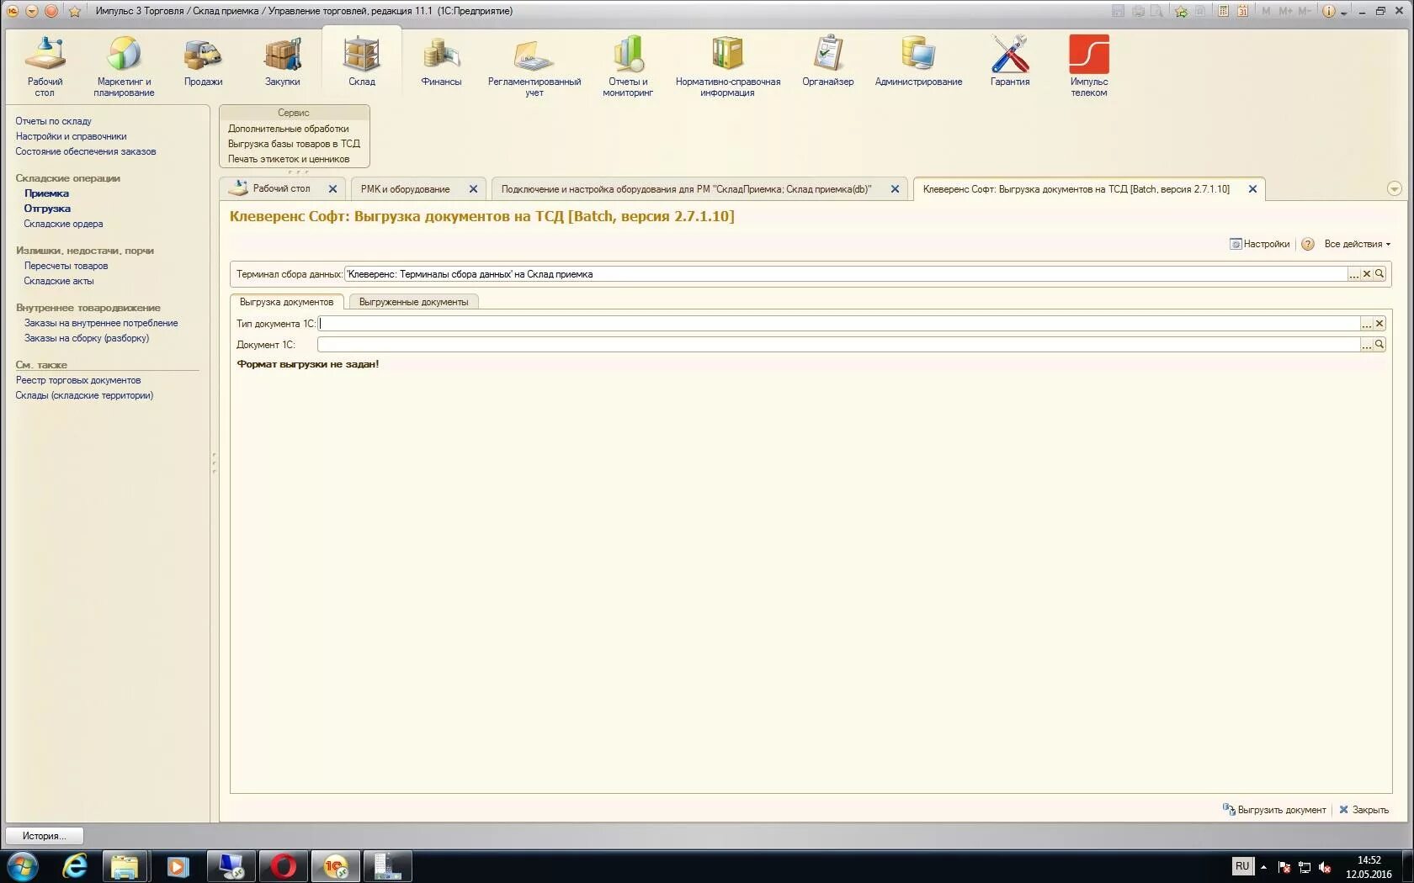
Task: Switch the RU keyboard language indicator
Action: [1242, 866]
